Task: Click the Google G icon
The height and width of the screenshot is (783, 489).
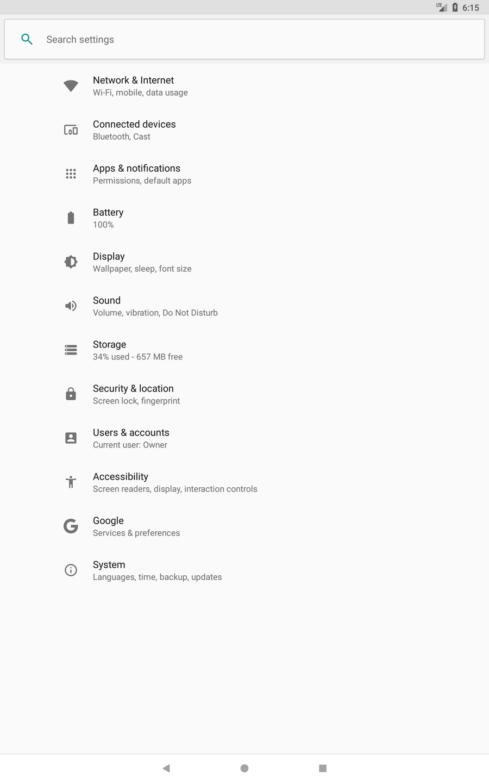Action: 71,526
